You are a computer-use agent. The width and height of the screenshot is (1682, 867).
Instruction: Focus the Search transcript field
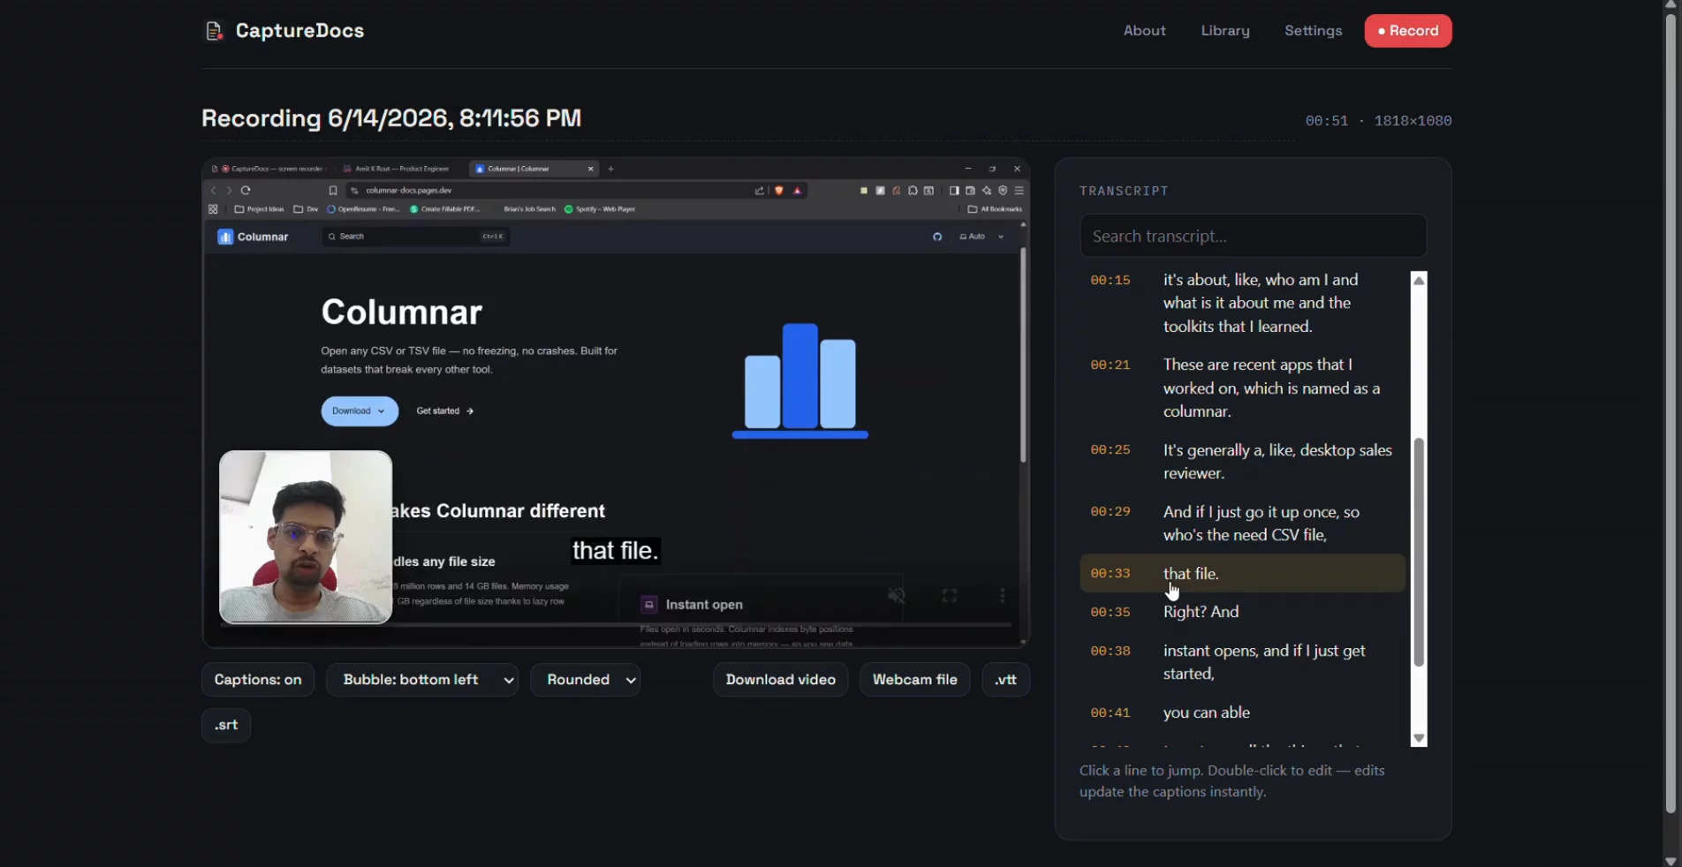click(x=1253, y=237)
